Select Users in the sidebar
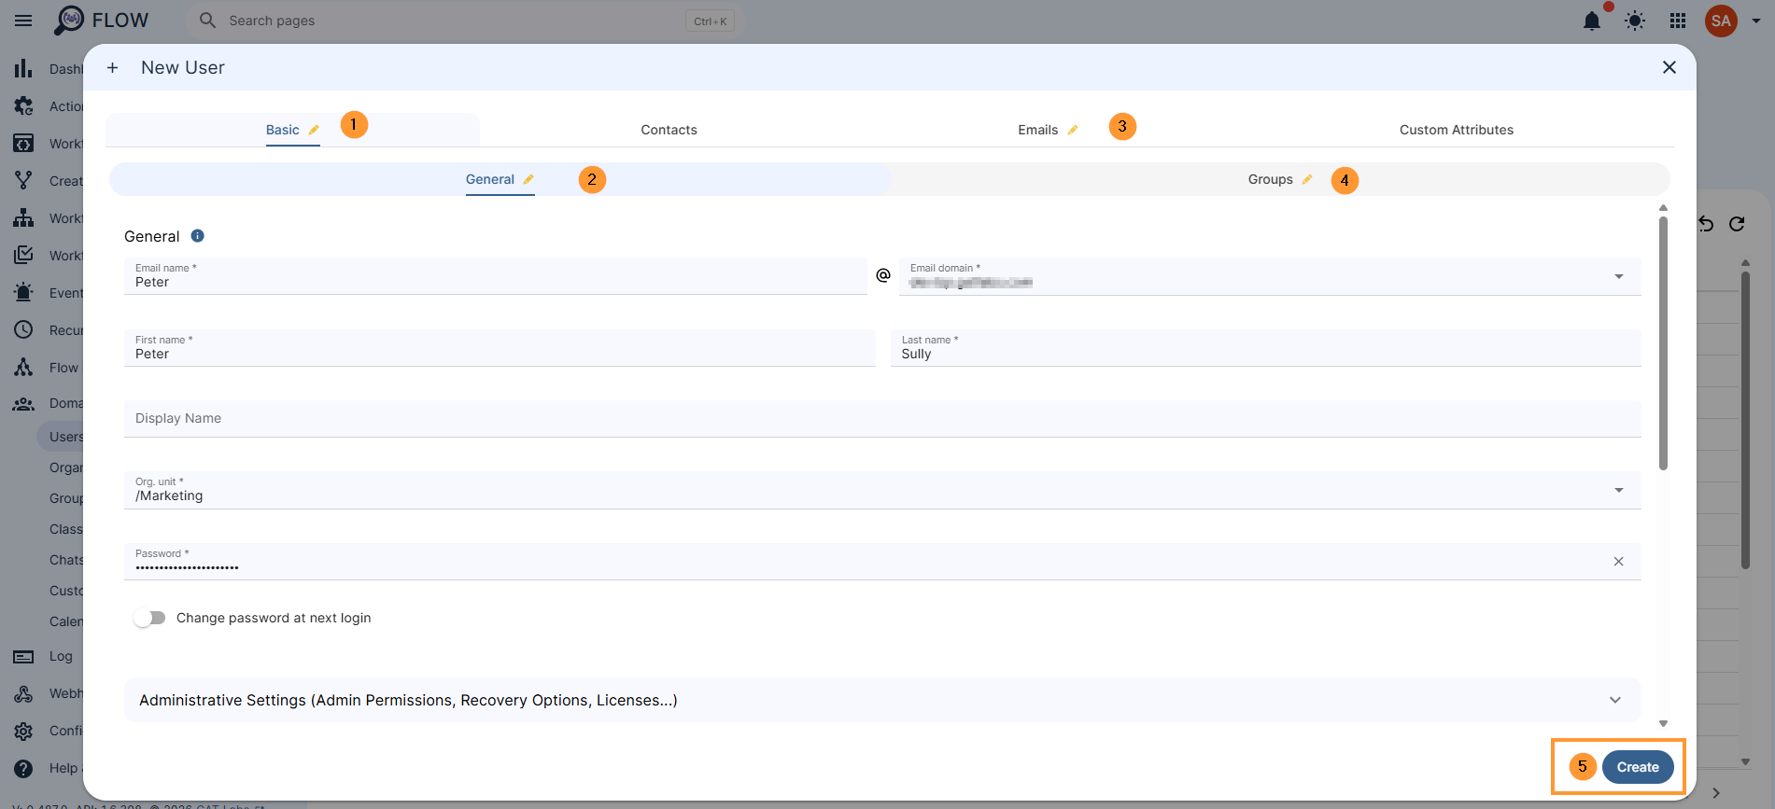This screenshot has height=809, width=1775. (x=65, y=437)
